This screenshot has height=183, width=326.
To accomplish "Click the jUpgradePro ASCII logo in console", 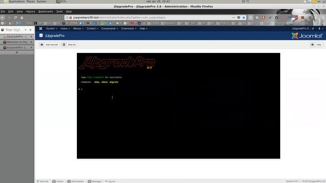I will [117, 63].
